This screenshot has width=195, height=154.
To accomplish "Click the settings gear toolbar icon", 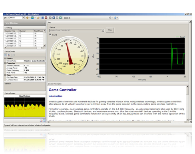I will [x=110, y=18].
